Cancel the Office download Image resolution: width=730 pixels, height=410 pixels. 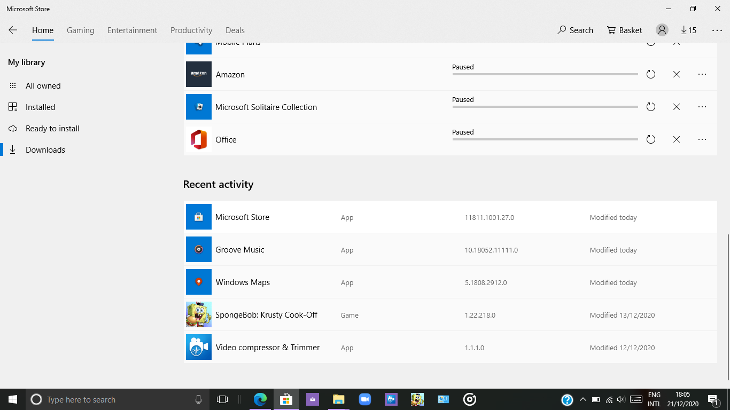tap(677, 140)
